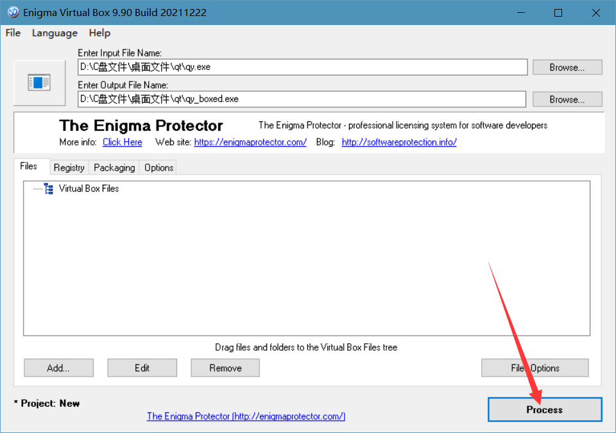The width and height of the screenshot is (616, 433).
Task: Click The Enigma Protector banner heading
Action: (141, 126)
